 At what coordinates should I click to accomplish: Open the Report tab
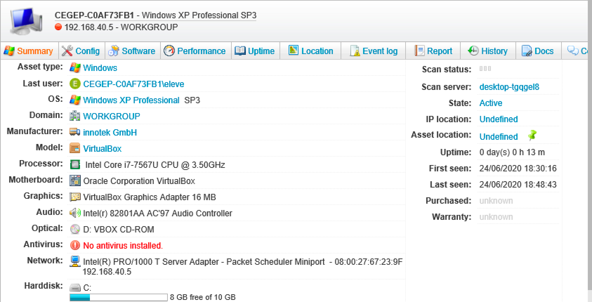(433, 51)
